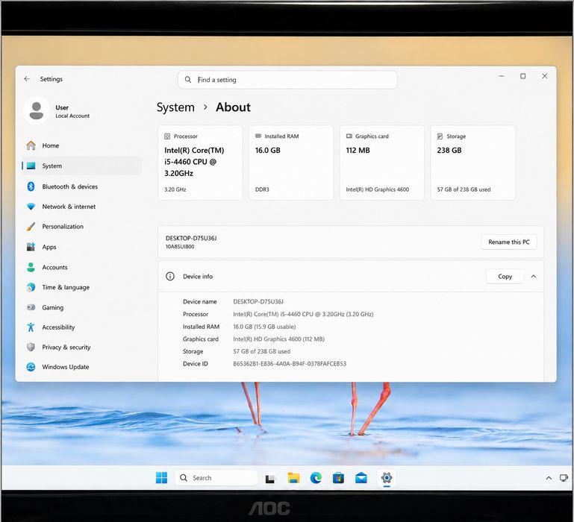Viewport: 574px width, 522px height.
Task: Open Home in the sidebar
Action: 81,145
